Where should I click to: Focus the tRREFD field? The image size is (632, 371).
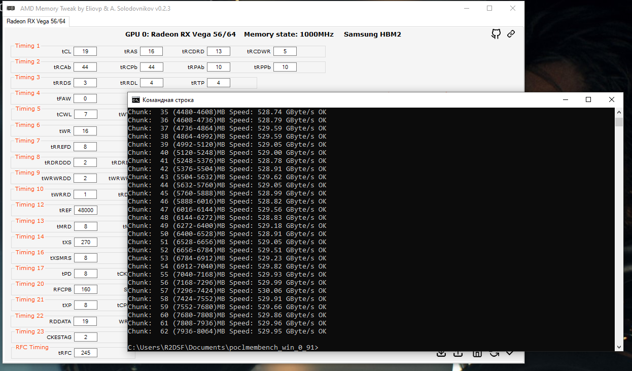[85, 147]
